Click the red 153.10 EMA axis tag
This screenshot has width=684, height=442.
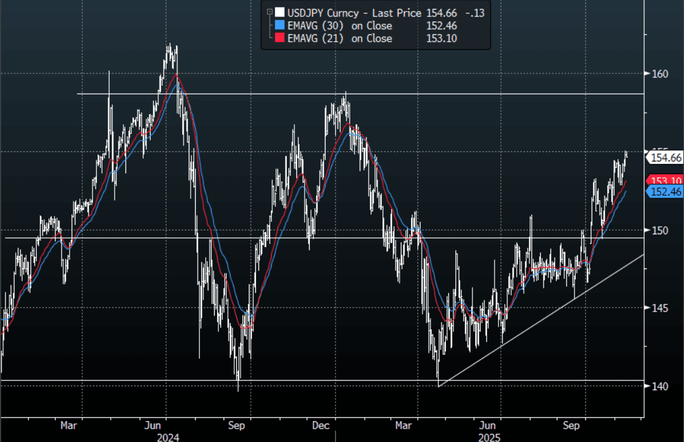pyautogui.click(x=666, y=180)
